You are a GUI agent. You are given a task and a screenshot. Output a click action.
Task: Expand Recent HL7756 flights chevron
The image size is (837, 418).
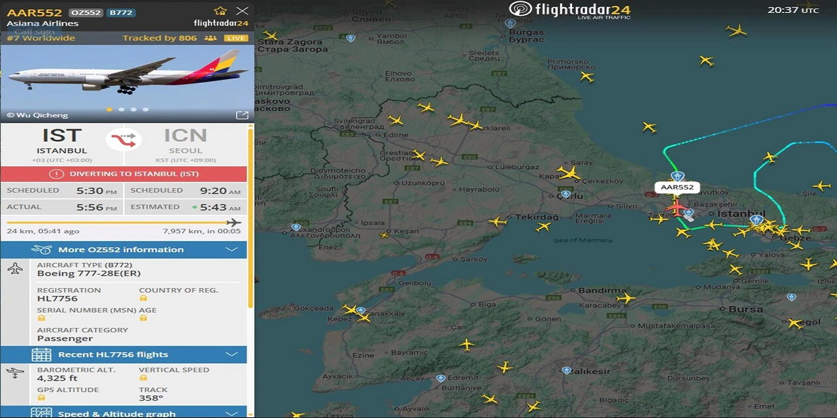(231, 355)
